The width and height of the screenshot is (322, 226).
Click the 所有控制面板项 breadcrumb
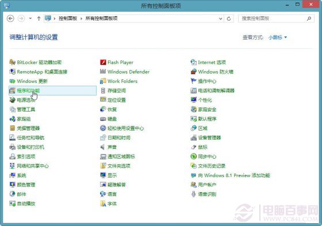click(x=101, y=18)
